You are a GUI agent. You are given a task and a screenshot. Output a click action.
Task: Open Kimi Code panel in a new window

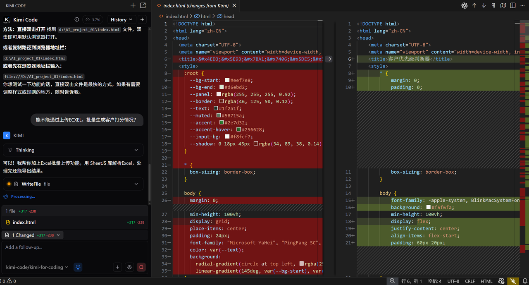(143, 5)
